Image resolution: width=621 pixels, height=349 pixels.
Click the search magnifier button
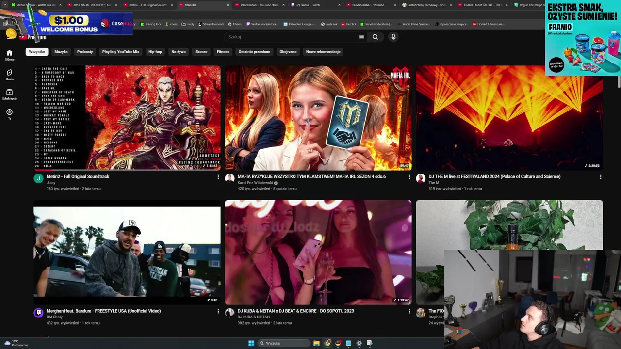[375, 37]
